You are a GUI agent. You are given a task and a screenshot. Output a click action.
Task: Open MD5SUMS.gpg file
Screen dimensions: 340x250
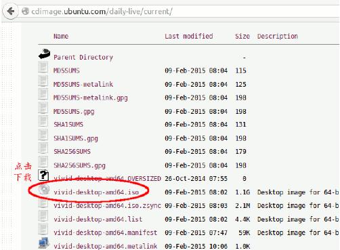tap(74, 112)
